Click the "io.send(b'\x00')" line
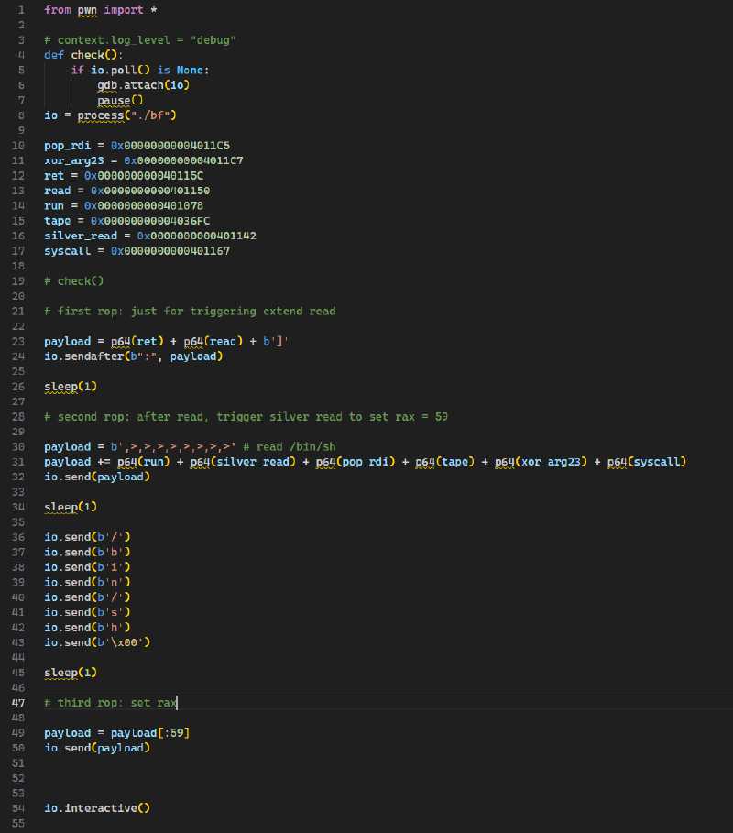Viewport: 733px width, 833px height. [97, 642]
